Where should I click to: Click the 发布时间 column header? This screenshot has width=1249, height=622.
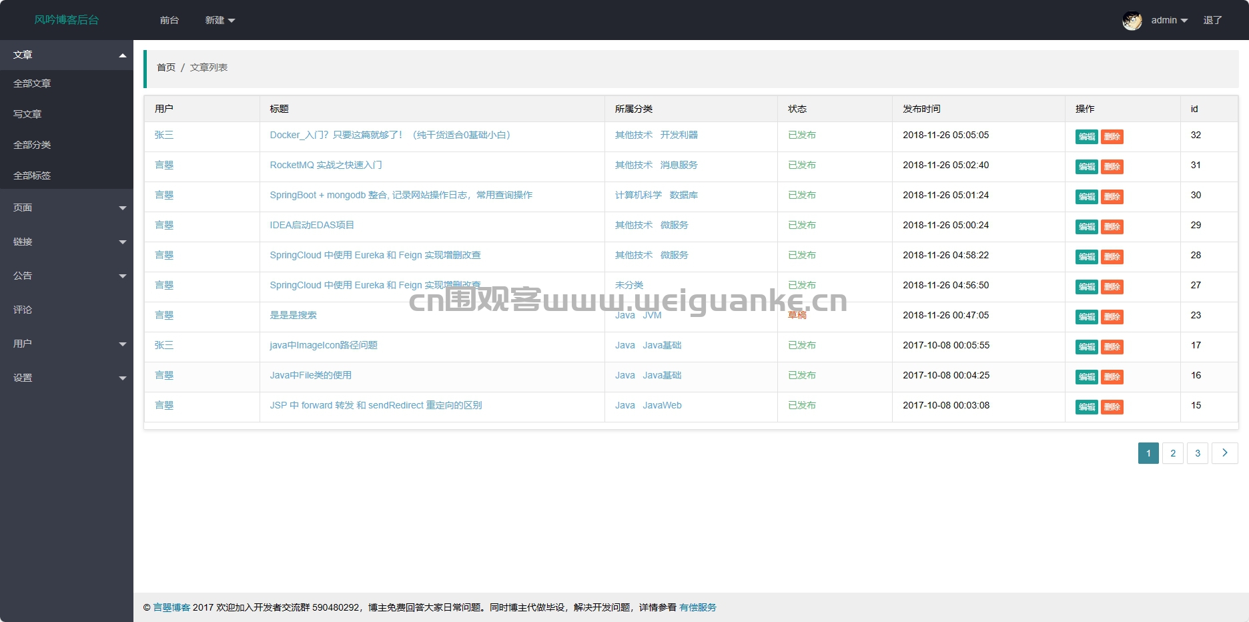pos(921,109)
